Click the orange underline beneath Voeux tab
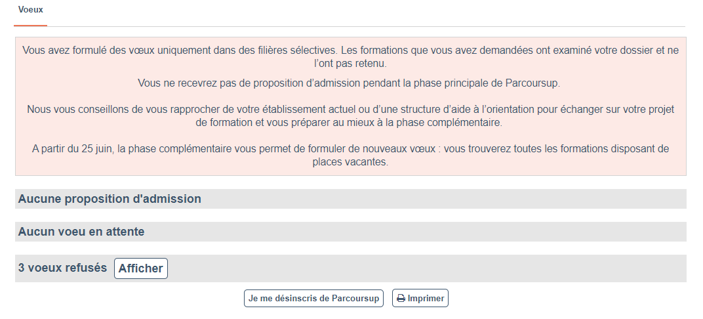The image size is (703, 319). tap(30, 26)
